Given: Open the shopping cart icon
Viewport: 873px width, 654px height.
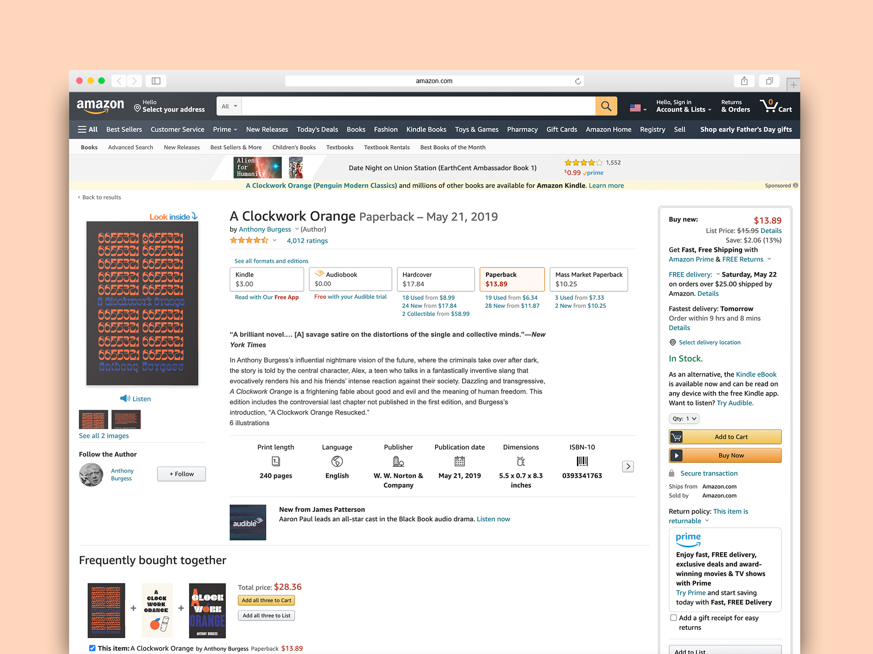Looking at the screenshot, I should [x=776, y=106].
